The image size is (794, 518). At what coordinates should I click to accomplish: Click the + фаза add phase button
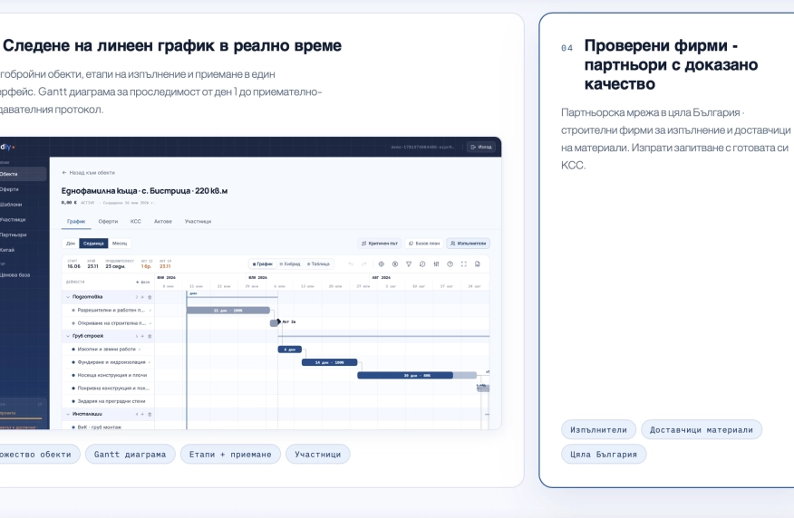coord(143,282)
